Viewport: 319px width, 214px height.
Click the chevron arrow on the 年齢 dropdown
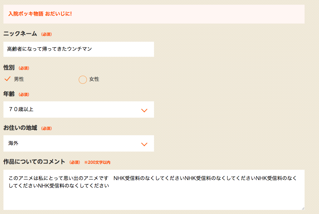point(144,110)
